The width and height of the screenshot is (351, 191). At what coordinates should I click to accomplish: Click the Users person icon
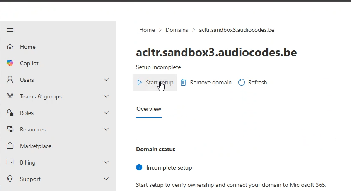point(10,80)
